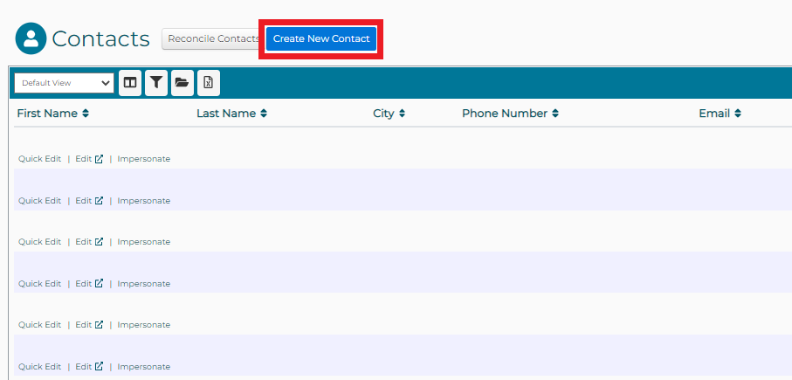Sort by City using sort arrows

click(x=402, y=114)
